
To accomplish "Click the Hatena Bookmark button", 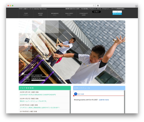I will pos(117,14).
